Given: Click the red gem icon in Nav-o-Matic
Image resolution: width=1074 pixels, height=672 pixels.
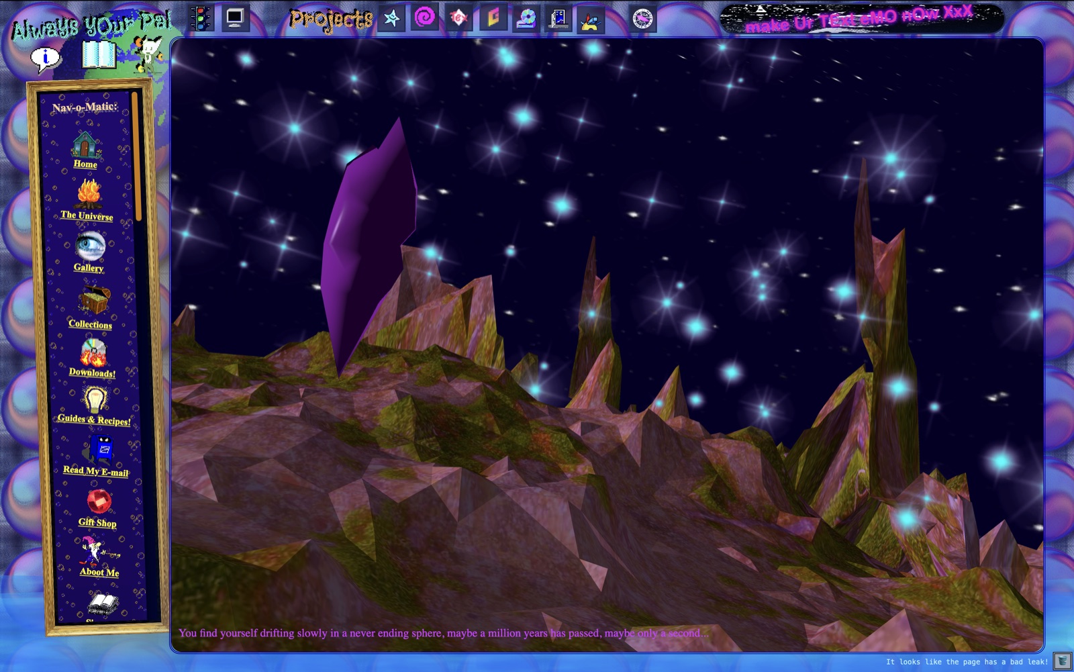Looking at the screenshot, I should pyautogui.click(x=99, y=501).
